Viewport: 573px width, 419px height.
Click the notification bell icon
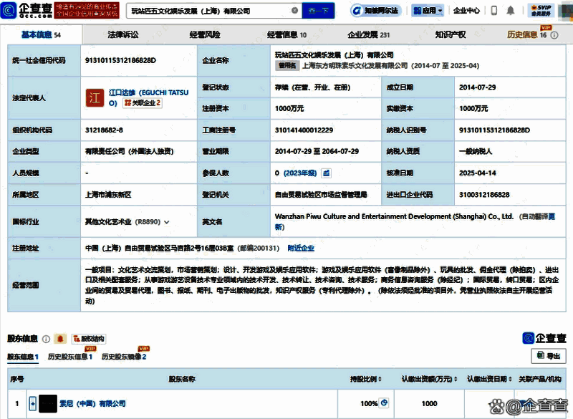point(510,9)
